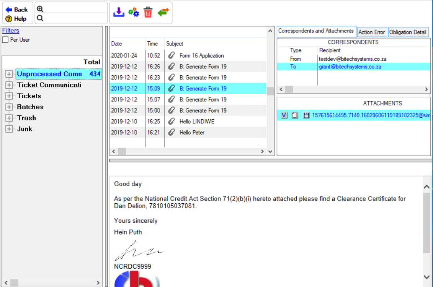Click the floppy disk save attachment icon
Image resolution: width=433 pixels, height=287 pixels.
(x=306, y=115)
